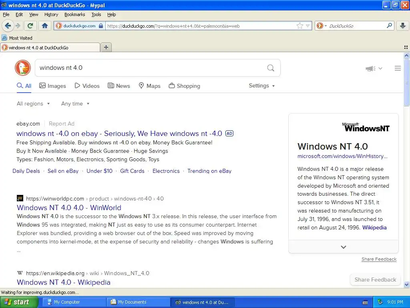Click the Sell on eBay sitelink
410x308 pixels.
(x=63, y=171)
